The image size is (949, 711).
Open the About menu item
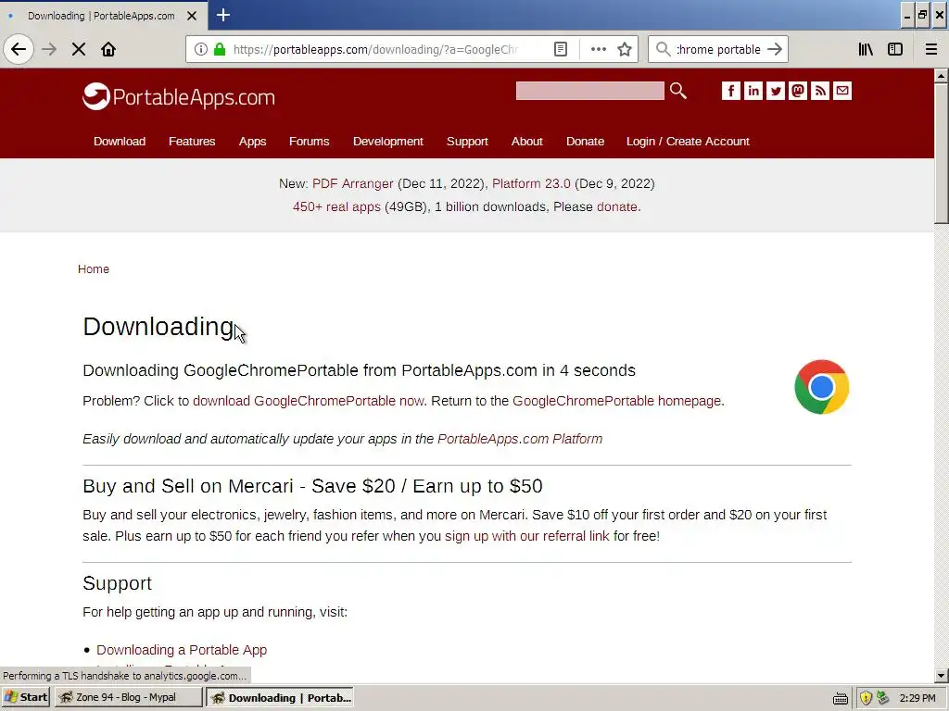tap(526, 141)
